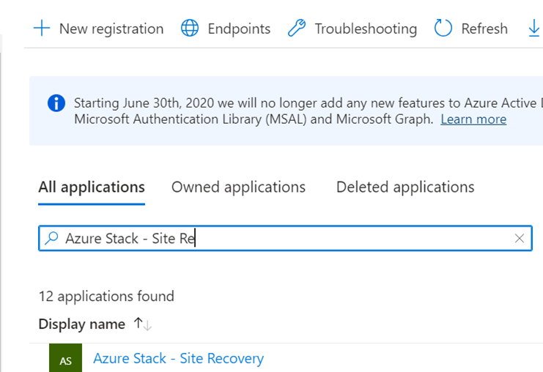Viewport: 543px width, 372px height.
Task: Click the Troubleshooting wrench icon
Action: 297,29
